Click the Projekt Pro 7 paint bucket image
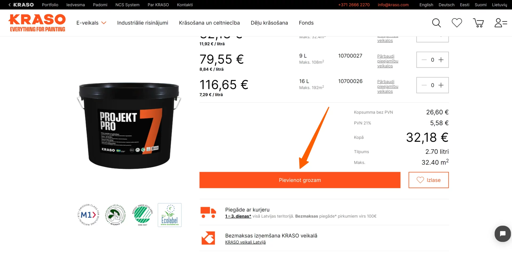The image size is (512, 253). (129, 126)
